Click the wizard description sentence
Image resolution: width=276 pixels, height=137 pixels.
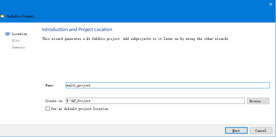(135, 39)
